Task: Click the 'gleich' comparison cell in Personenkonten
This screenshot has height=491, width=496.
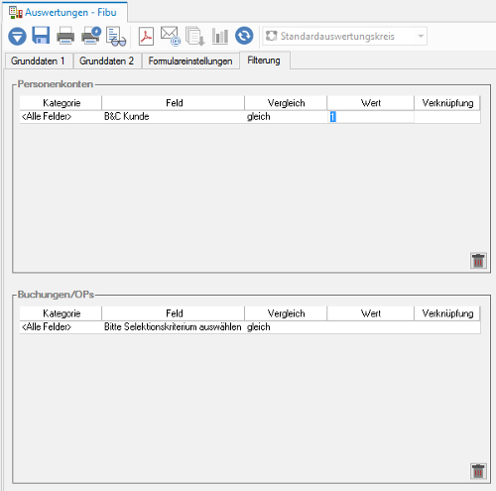Action: click(x=286, y=117)
